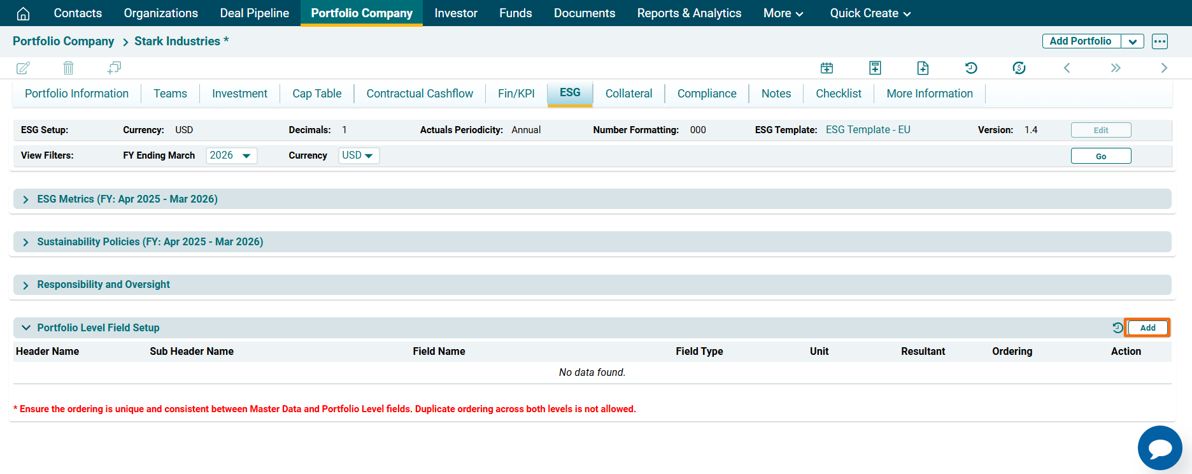Open the ESG Template - EU link

click(867, 130)
